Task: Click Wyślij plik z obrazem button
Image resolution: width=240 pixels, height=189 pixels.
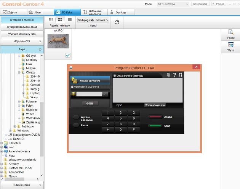Action: tap(22, 20)
